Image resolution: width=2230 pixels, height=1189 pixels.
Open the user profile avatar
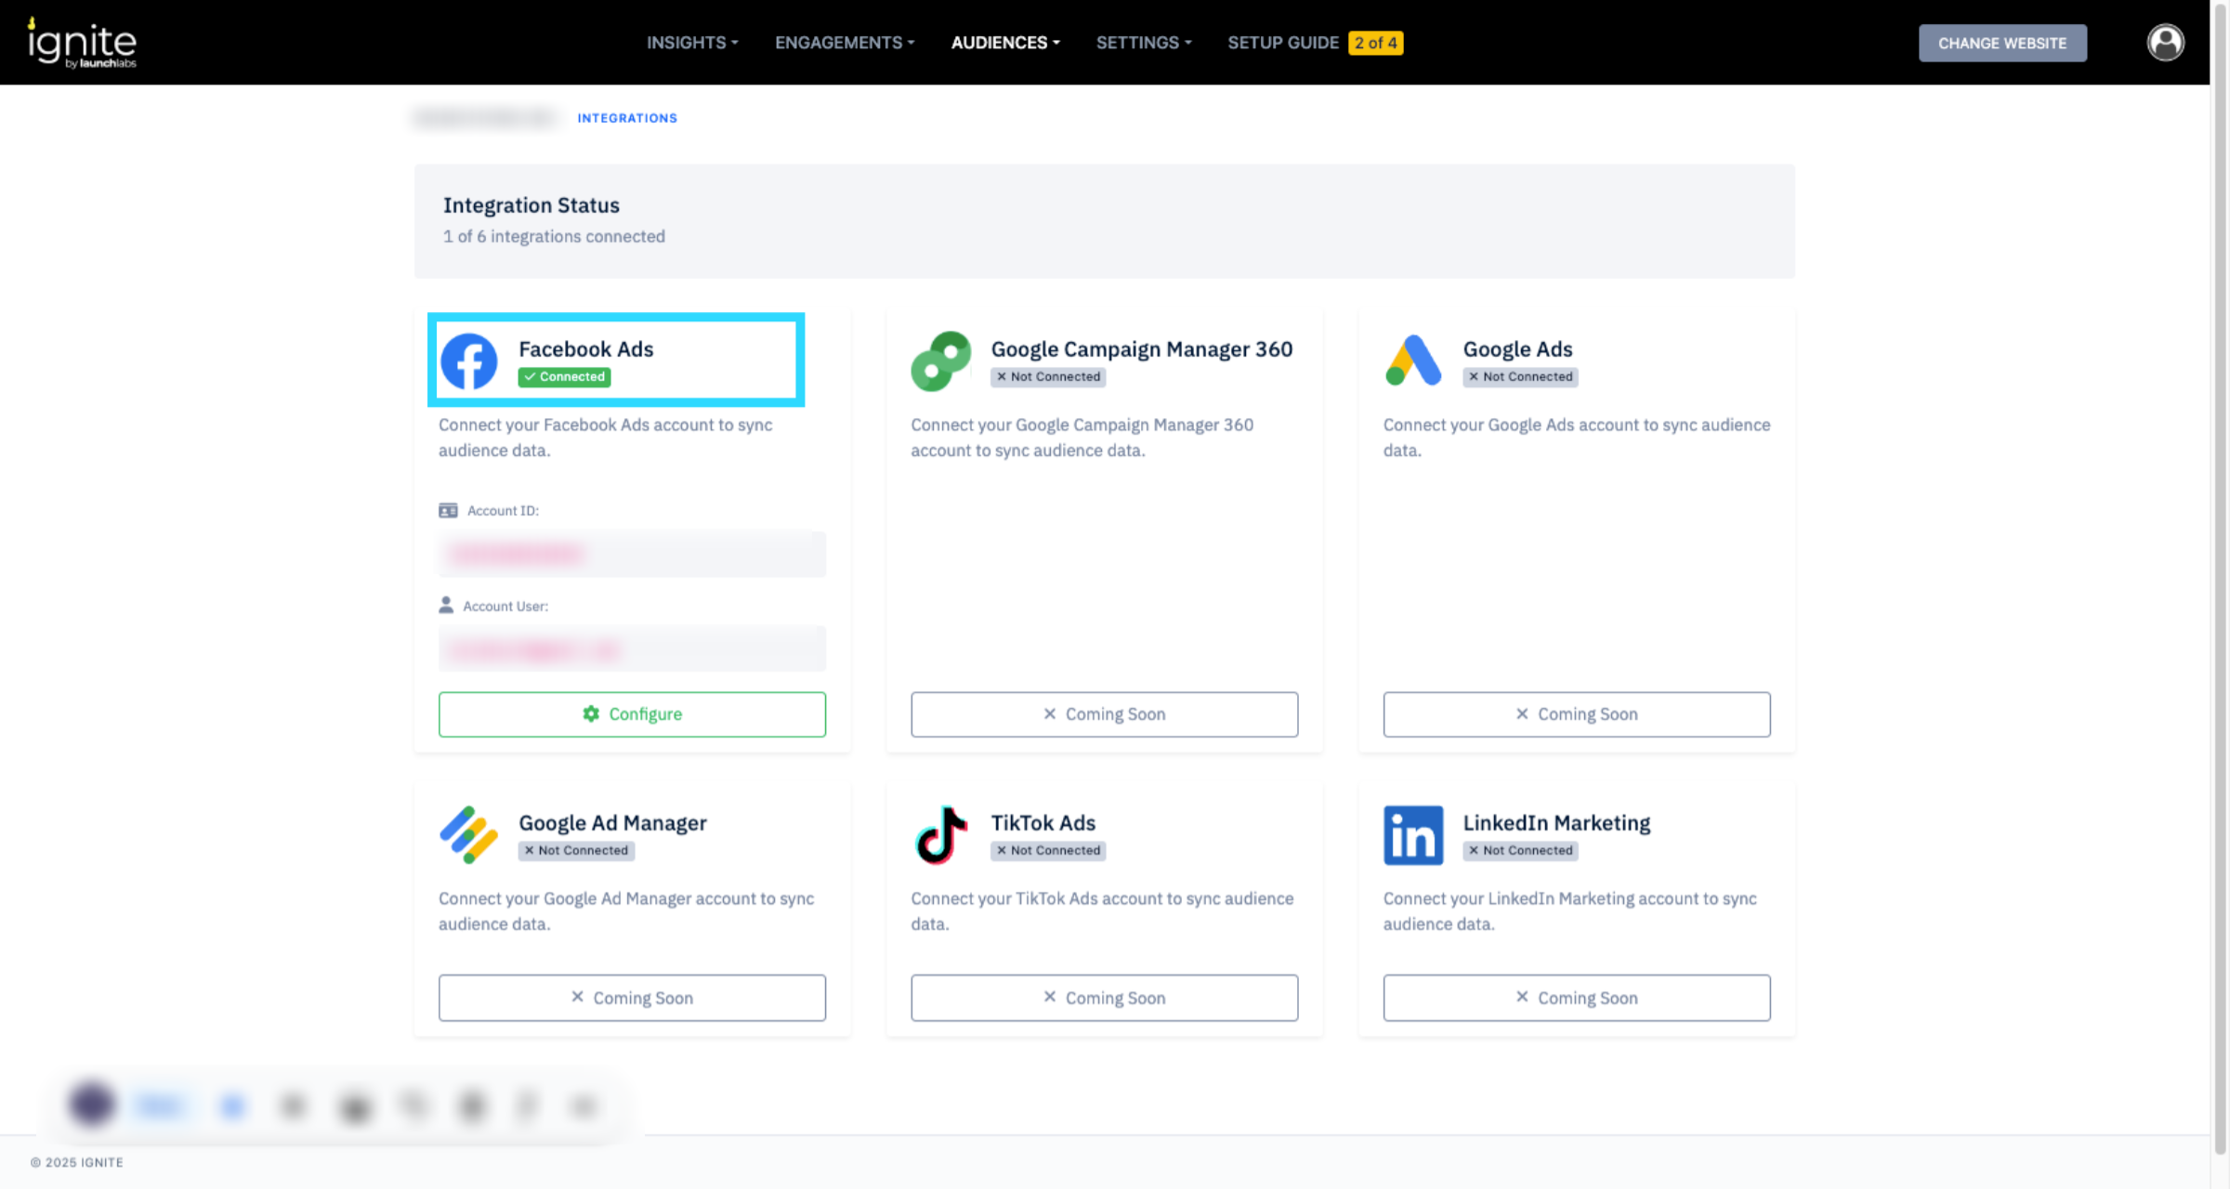coord(2165,43)
